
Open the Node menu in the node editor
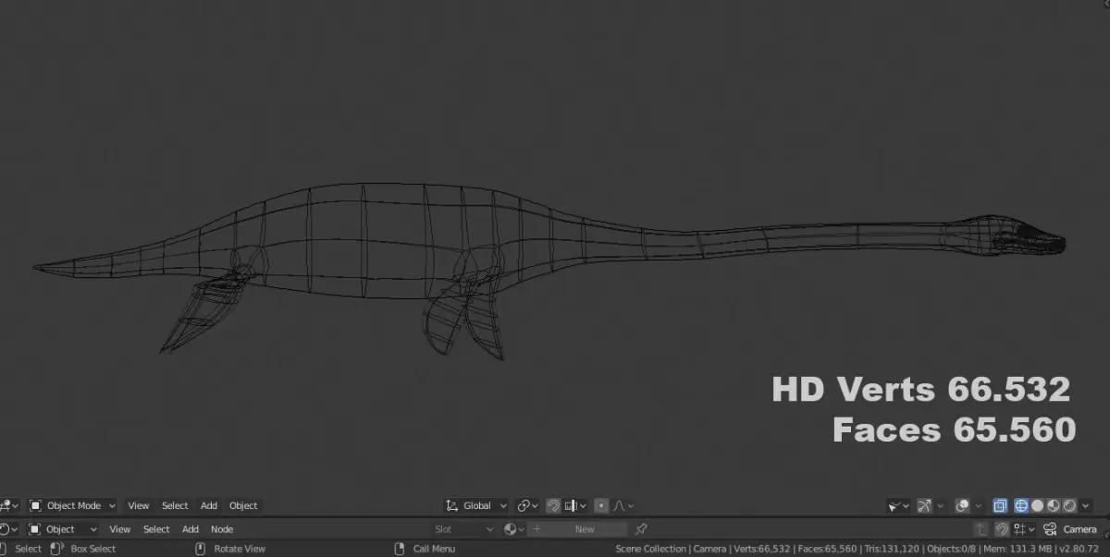coord(222,529)
